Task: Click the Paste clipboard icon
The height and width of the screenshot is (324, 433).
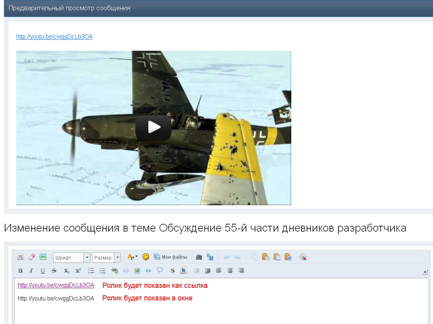Action: pos(265,257)
